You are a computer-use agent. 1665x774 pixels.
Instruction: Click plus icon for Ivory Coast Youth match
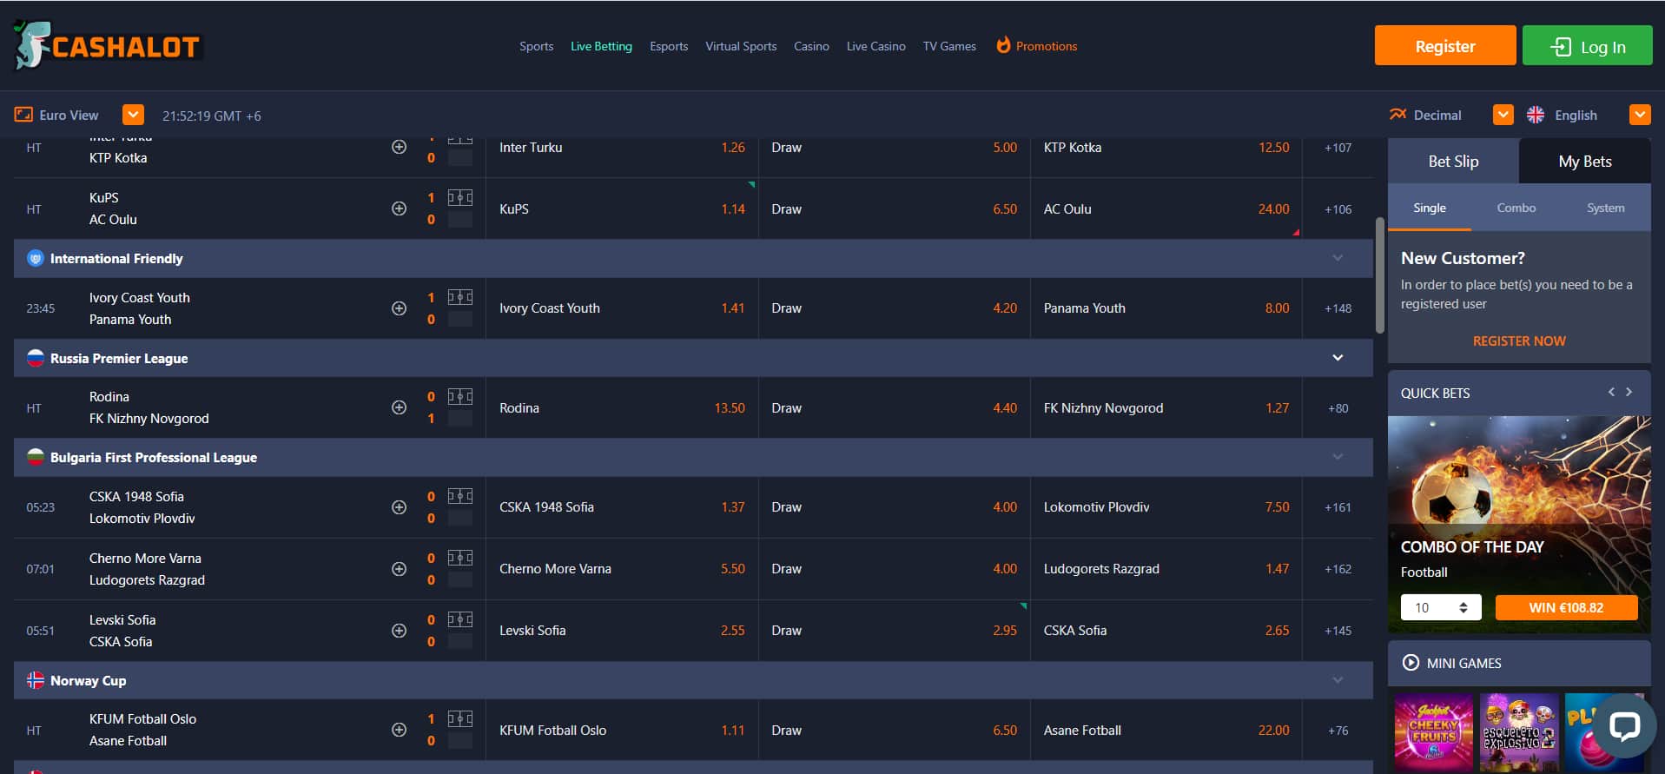point(399,308)
